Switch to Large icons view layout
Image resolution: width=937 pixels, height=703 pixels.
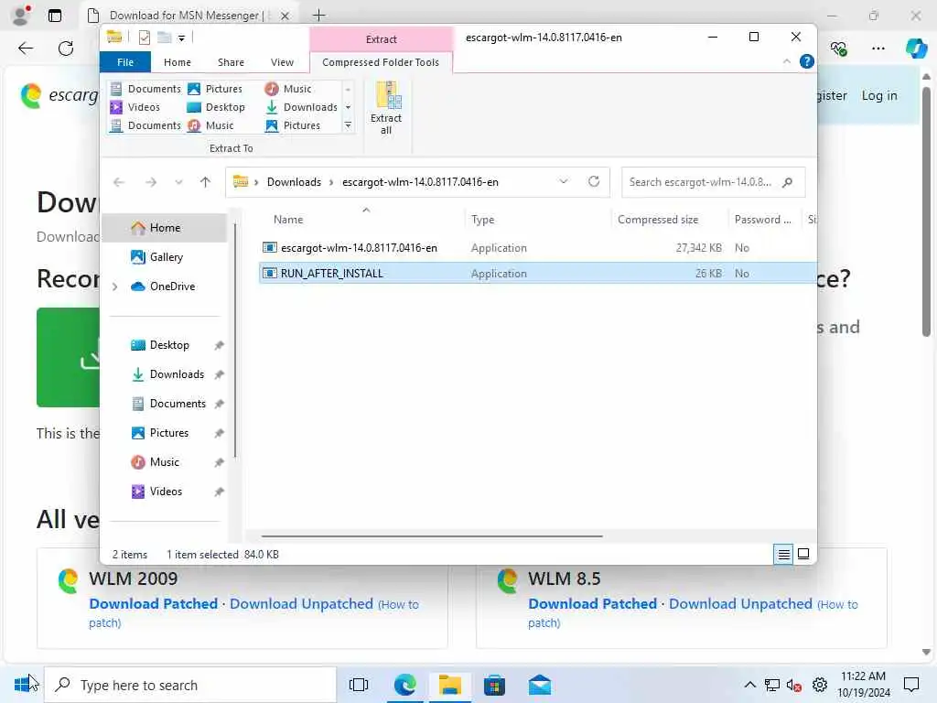point(803,554)
